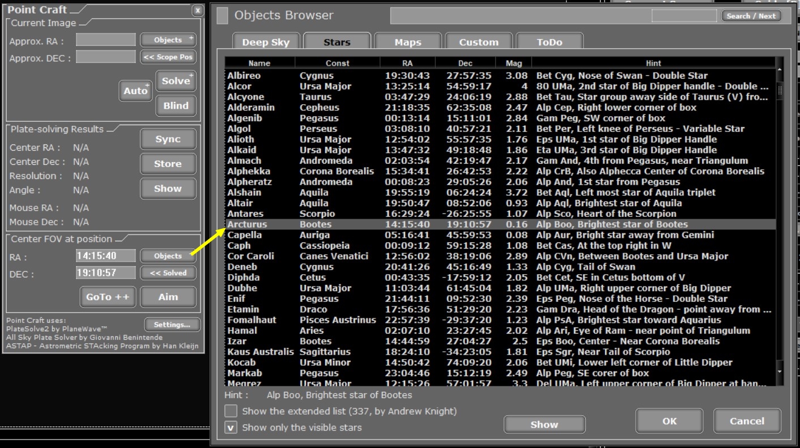Click the Aim button
Viewport: 800px width, 448px height.
click(168, 297)
